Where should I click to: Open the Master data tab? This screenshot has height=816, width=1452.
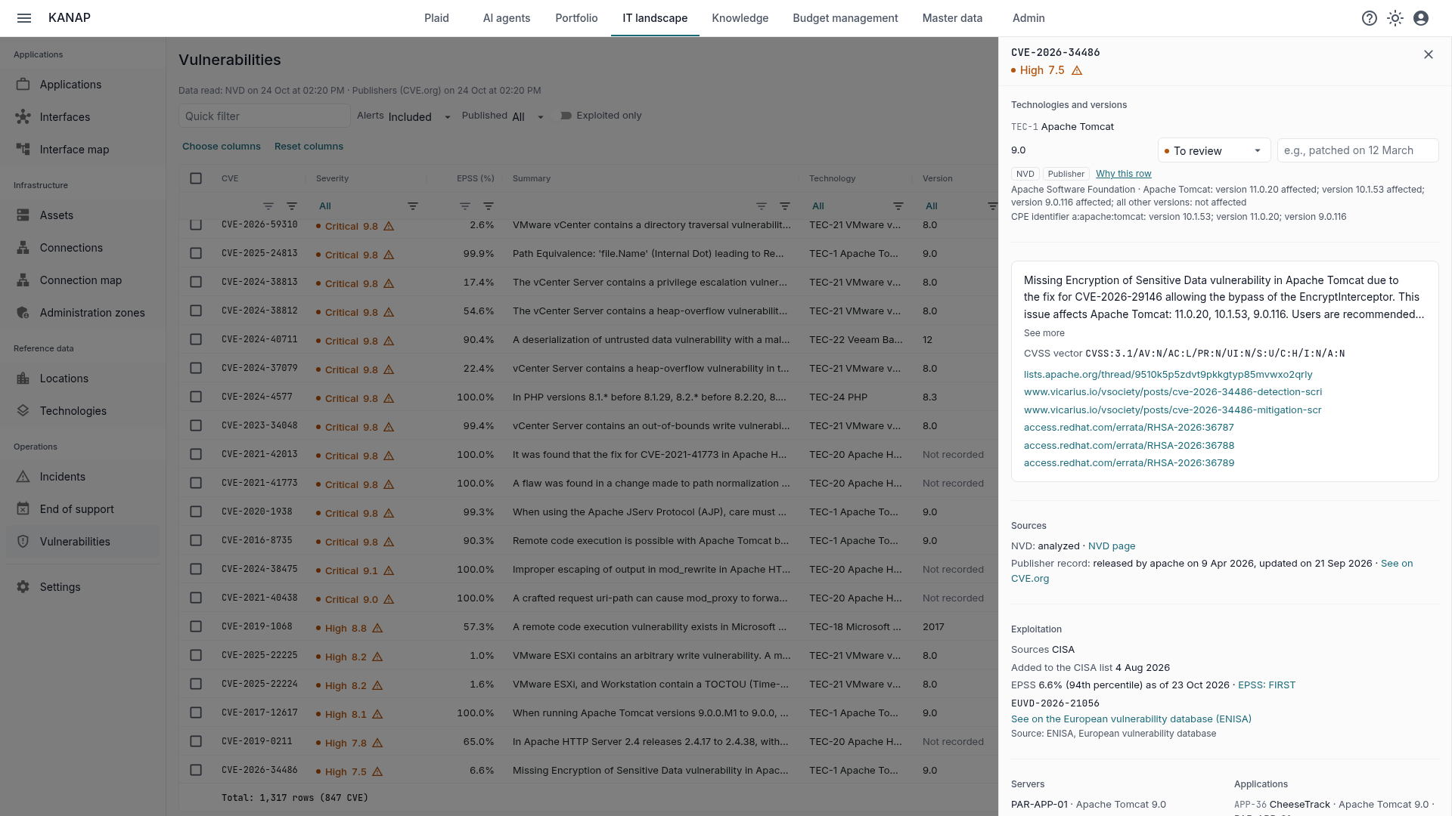(x=952, y=18)
